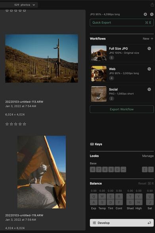This screenshot has height=233, width=155.
Task: Decrease contrast with the F key
Action: [x=119, y=202]
